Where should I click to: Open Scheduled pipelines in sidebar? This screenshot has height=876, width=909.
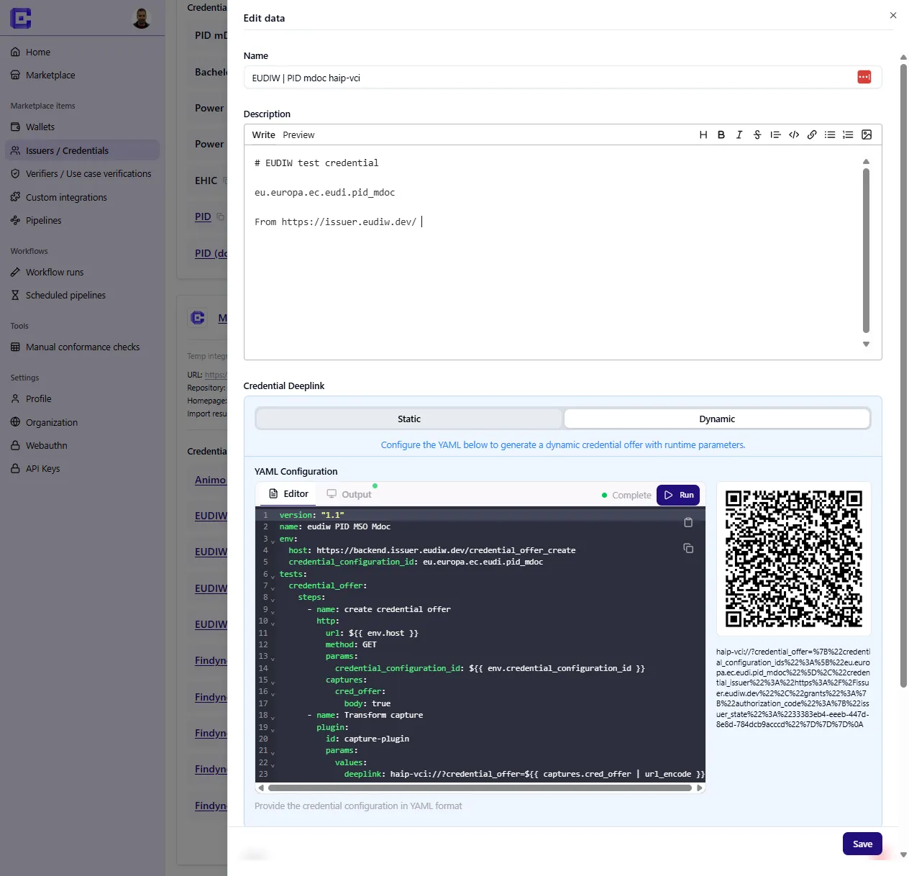(65, 295)
